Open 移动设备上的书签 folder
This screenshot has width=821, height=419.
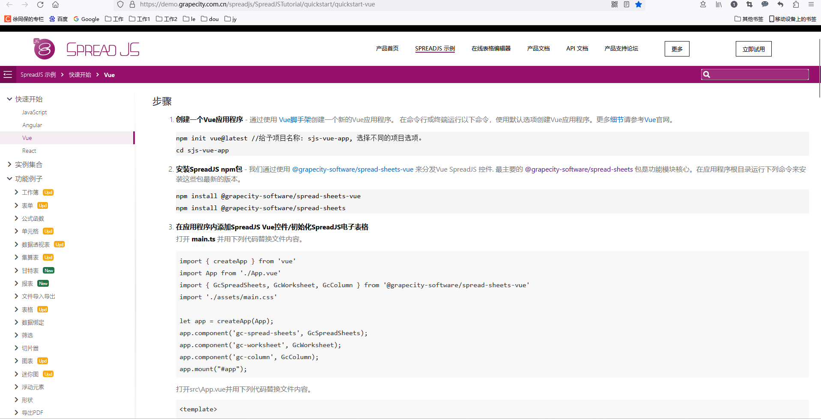793,19
